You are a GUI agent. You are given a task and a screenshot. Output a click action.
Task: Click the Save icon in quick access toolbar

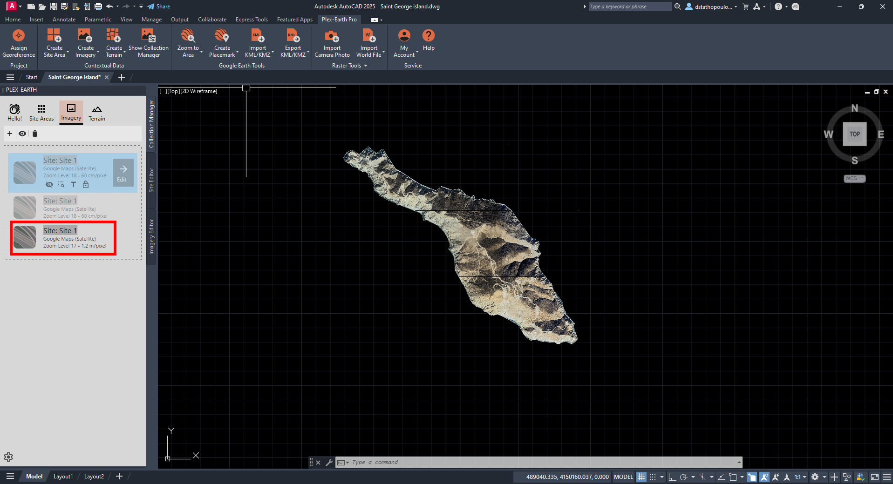pos(54,7)
